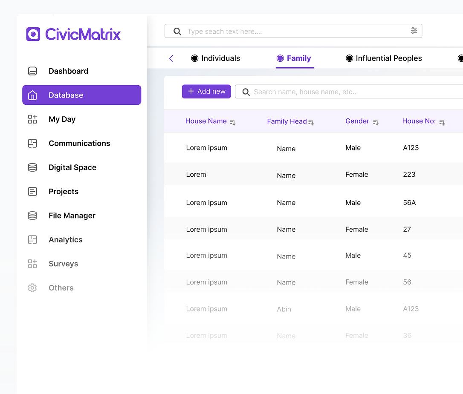This screenshot has width=463, height=394.
Task: Click the Add new button
Action: (x=206, y=91)
